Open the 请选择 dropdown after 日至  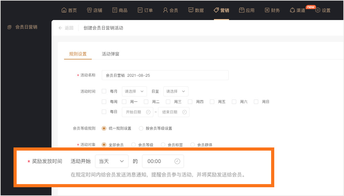point(176,91)
